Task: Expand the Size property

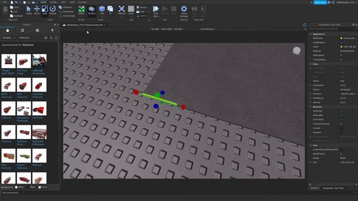Action: [310, 162]
